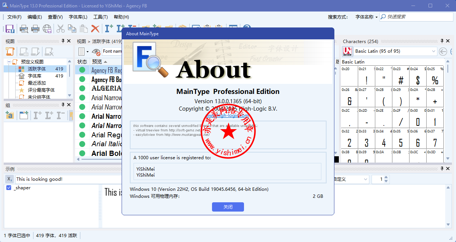Toggle the _shaper checkbox

(x=9, y=188)
